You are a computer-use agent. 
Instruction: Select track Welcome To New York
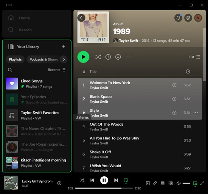coord(140,85)
